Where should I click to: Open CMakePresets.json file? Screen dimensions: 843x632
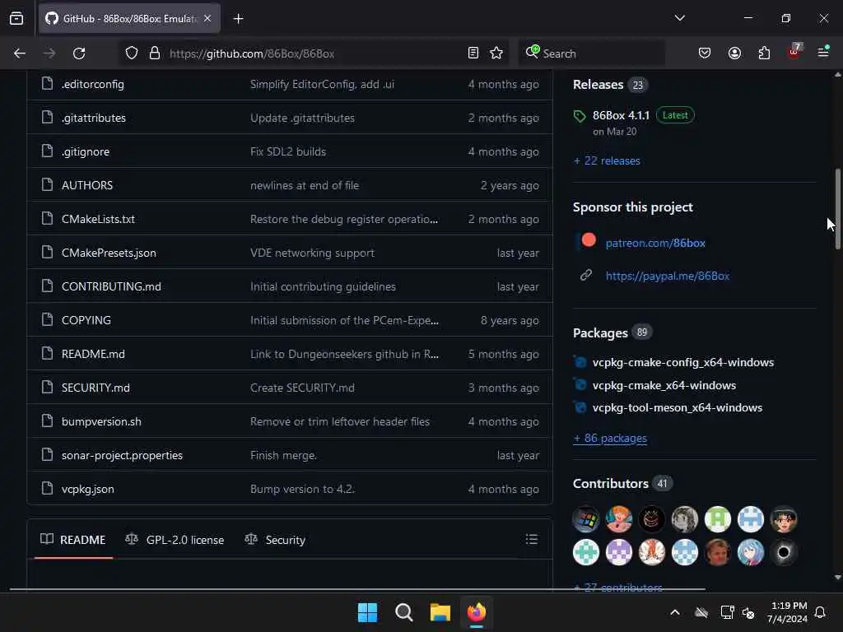point(109,253)
